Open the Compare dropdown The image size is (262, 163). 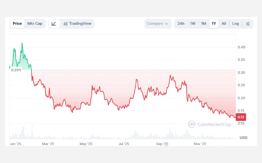(x=158, y=24)
